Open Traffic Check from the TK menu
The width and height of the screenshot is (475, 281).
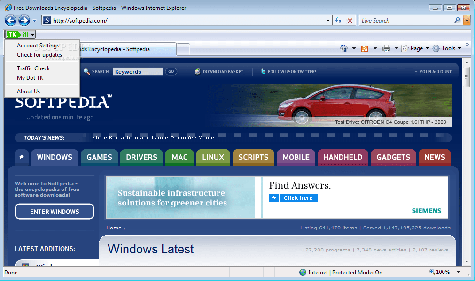33,68
